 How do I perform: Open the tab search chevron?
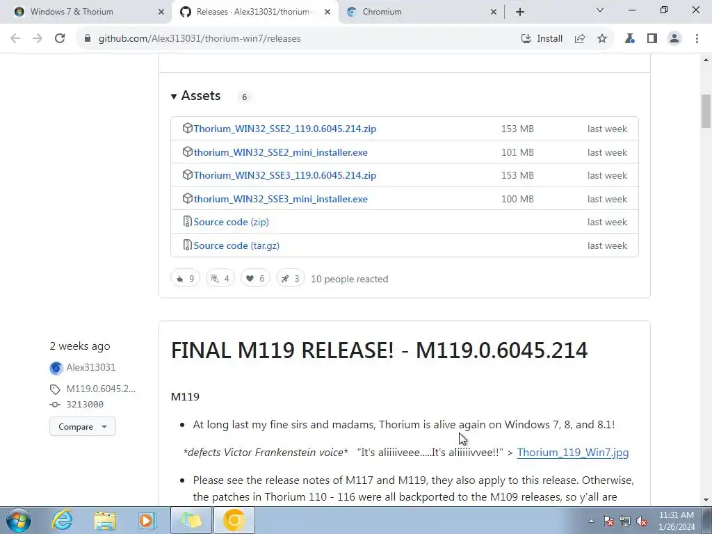pos(600,10)
